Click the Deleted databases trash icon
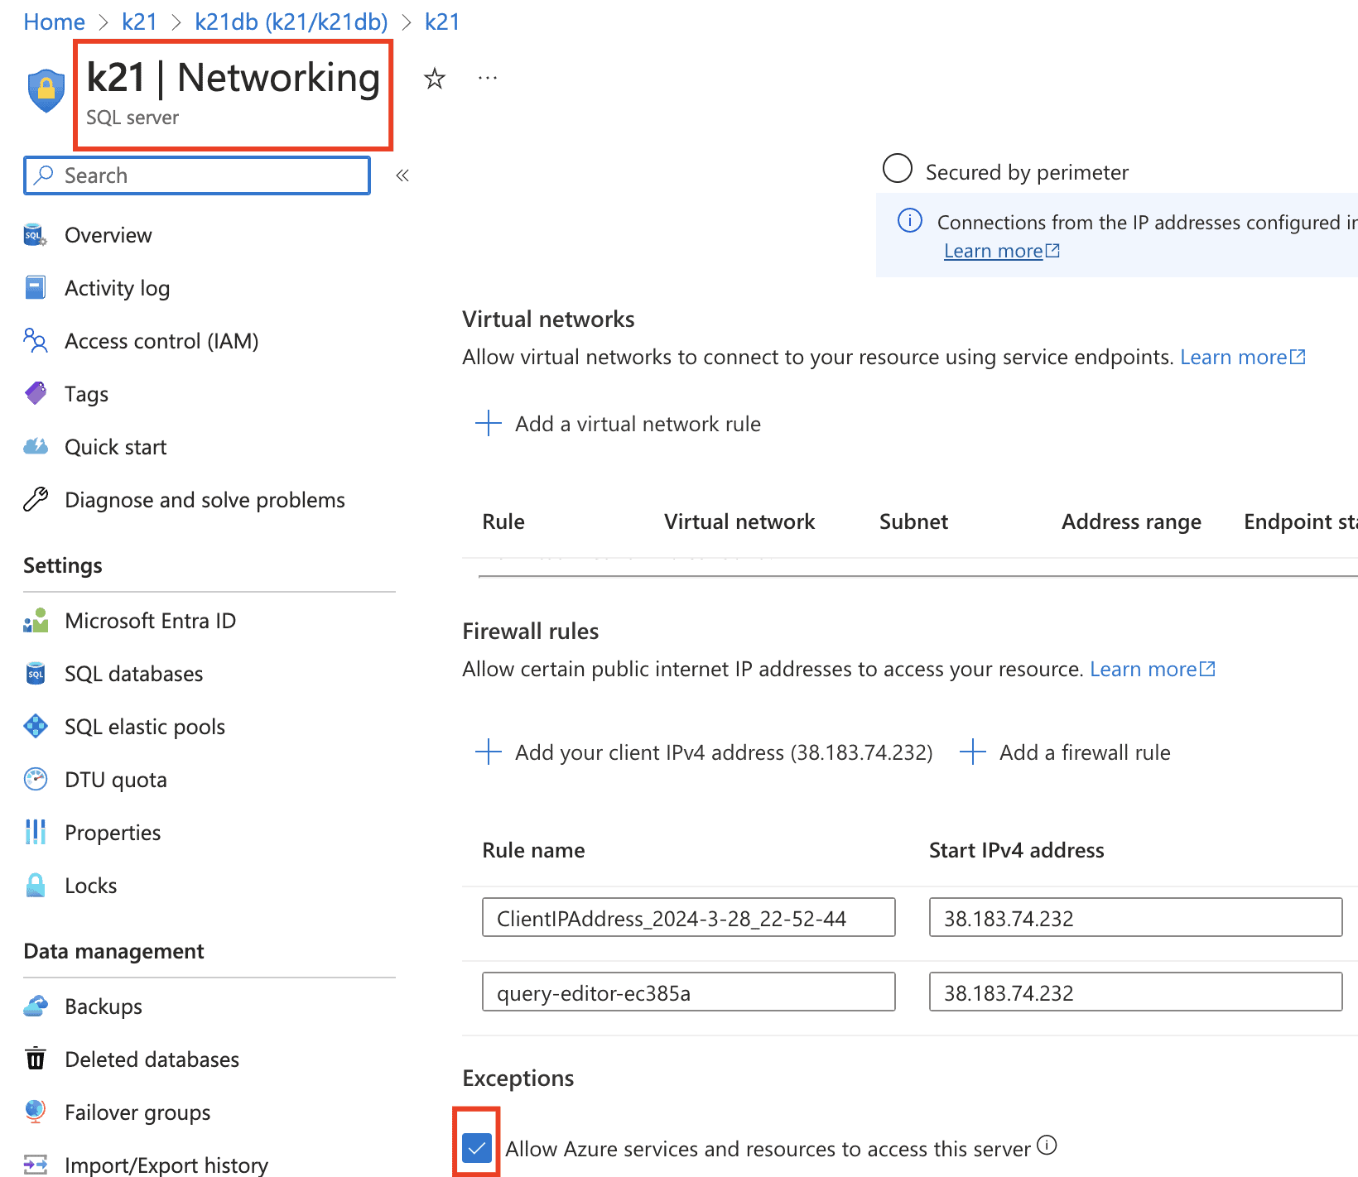This screenshot has height=1177, width=1358. pos(36,1059)
